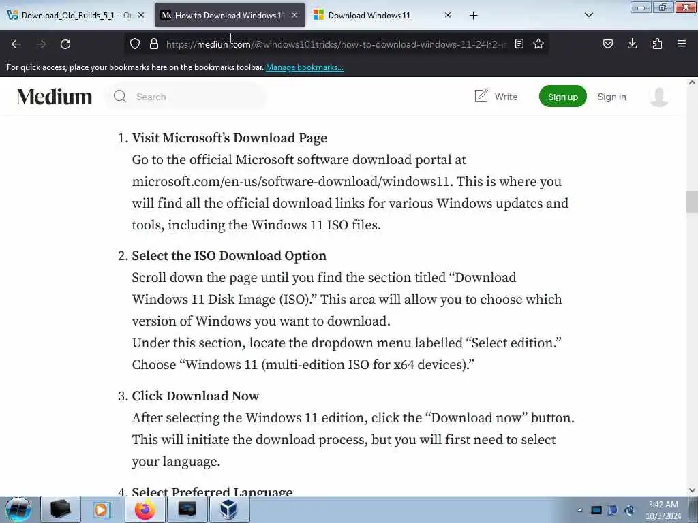698x523 pixels.
Task: Close the Download Windows 11 tab
Action: [x=448, y=15]
